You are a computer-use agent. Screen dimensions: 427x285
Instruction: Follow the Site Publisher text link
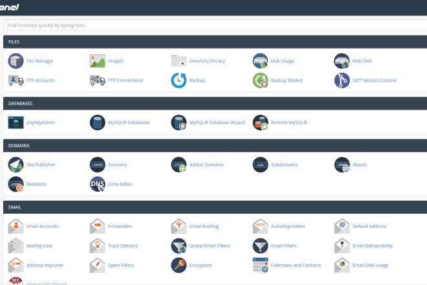pos(41,165)
